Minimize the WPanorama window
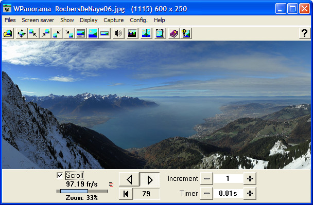Screen dimensions: 313x205 (x=281, y=9)
